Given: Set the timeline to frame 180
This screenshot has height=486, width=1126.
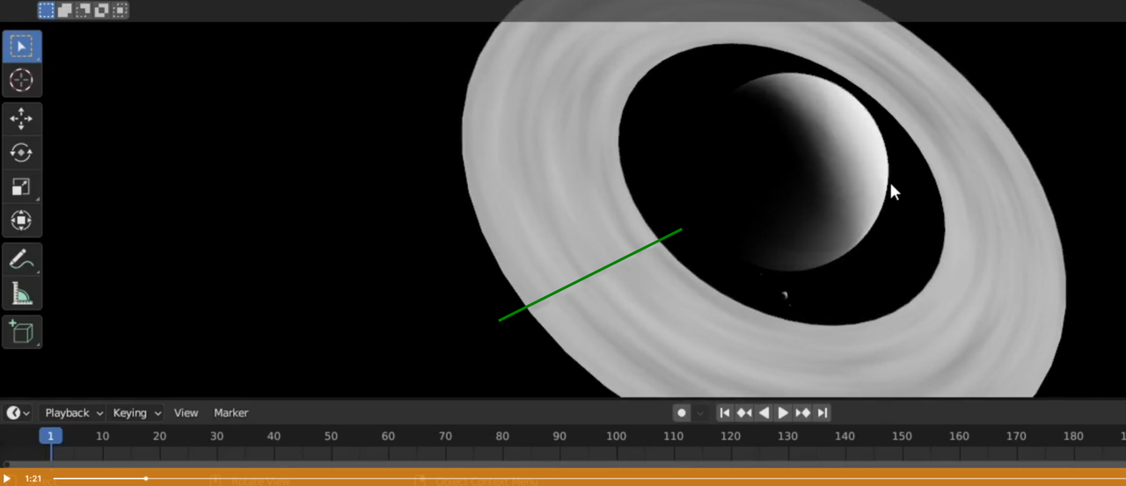Looking at the screenshot, I should (1073, 436).
